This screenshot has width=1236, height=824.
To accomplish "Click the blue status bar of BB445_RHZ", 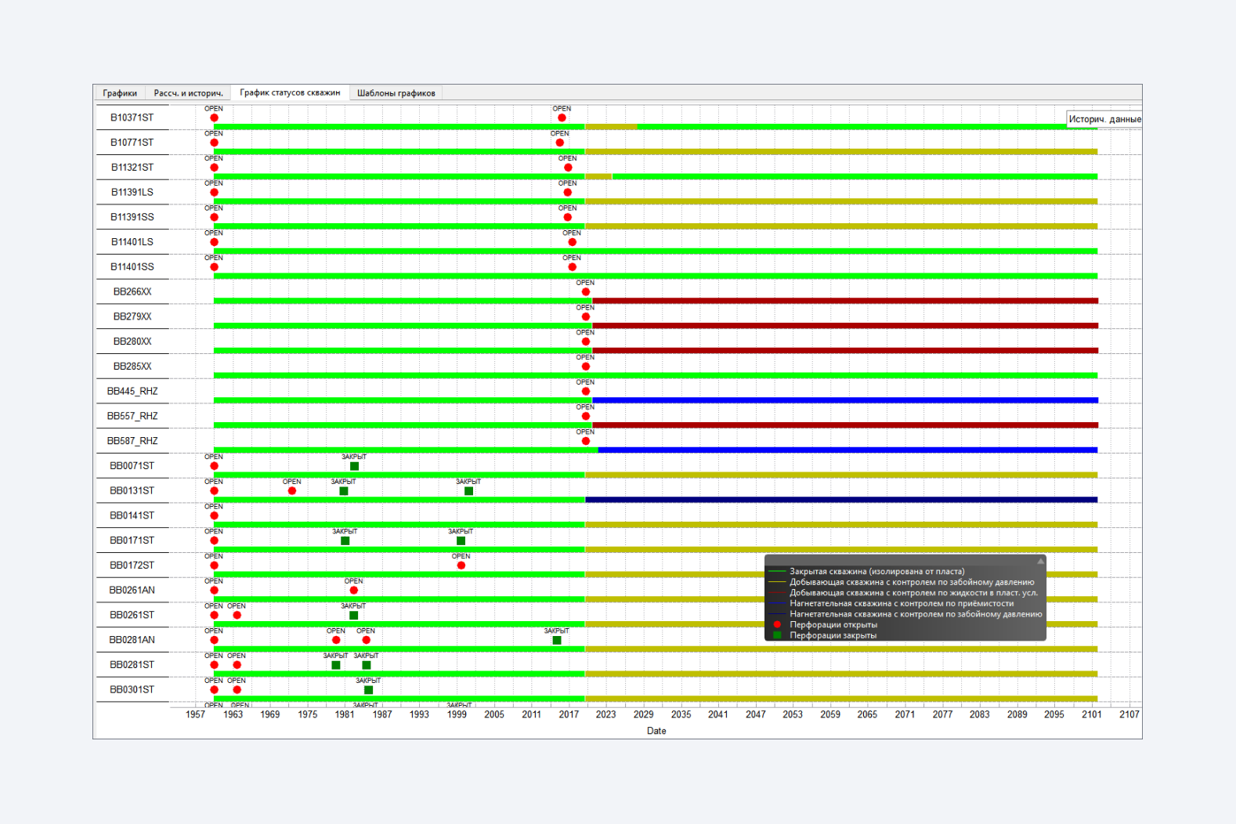I will [845, 400].
